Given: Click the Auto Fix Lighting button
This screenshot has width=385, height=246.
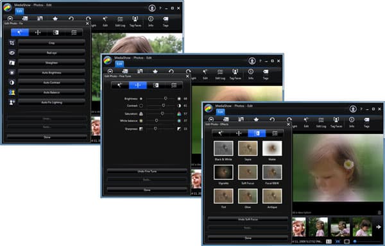Looking at the screenshot, I should pos(51,102).
